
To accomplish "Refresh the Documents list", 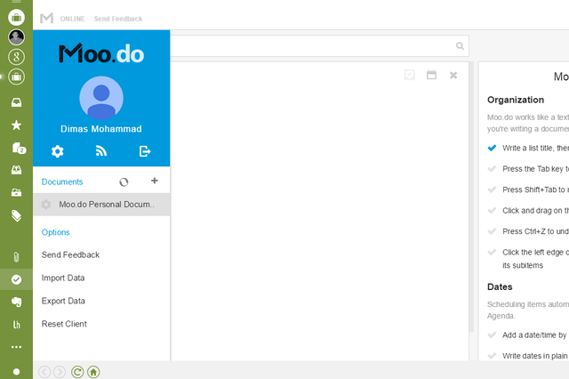I will click(124, 181).
